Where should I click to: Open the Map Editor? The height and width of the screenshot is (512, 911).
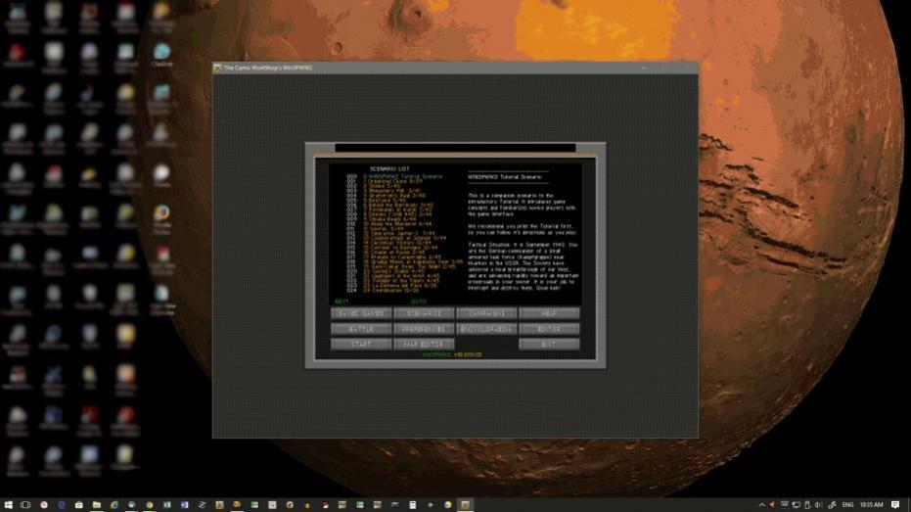pyautogui.click(x=424, y=345)
